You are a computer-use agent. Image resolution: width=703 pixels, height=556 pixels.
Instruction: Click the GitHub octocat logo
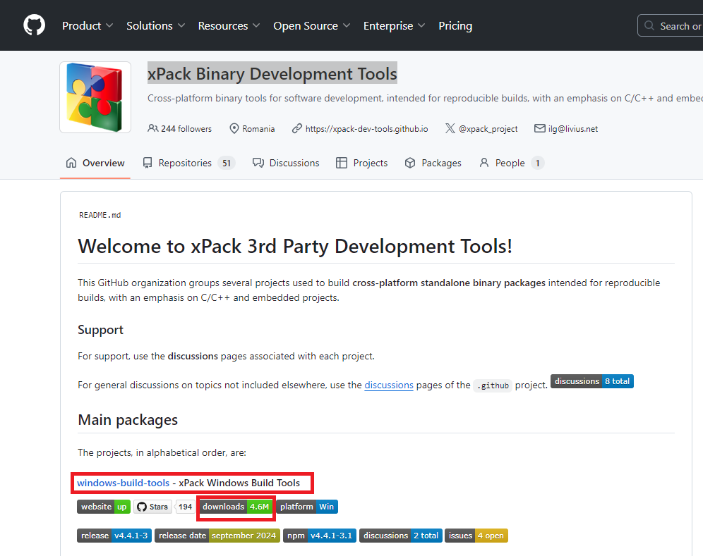click(x=34, y=25)
